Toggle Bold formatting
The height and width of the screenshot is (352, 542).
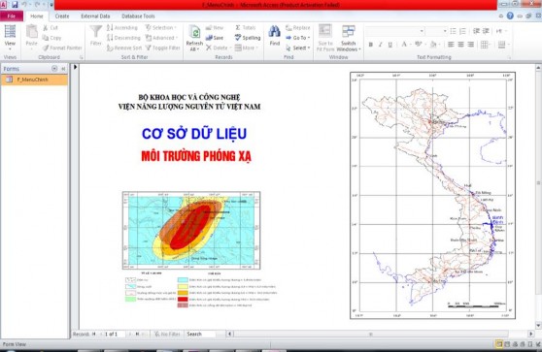click(x=370, y=45)
